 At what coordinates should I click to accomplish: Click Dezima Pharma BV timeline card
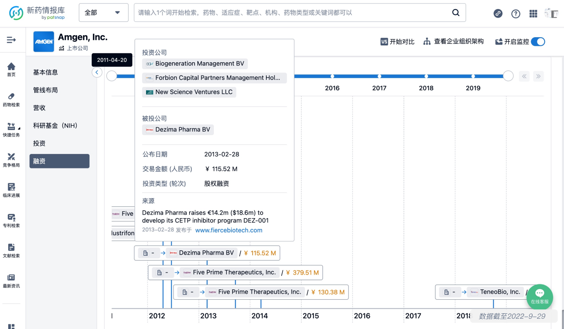click(x=207, y=253)
